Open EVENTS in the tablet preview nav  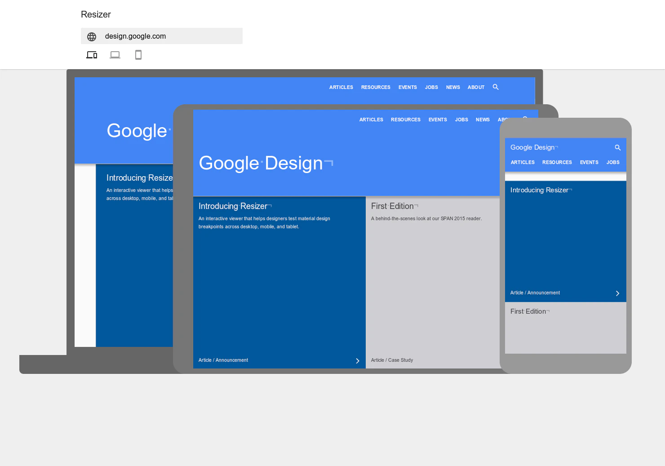tap(438, 120)
